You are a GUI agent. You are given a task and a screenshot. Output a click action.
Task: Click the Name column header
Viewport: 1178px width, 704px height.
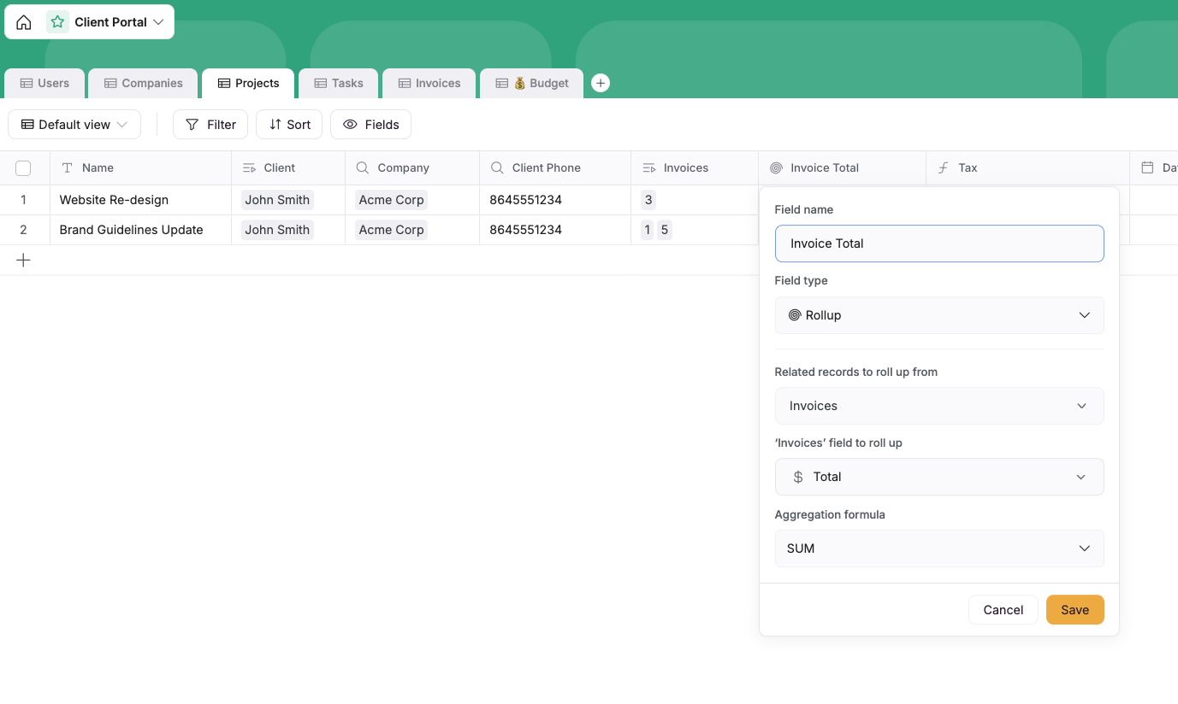(x=140, y=168)
